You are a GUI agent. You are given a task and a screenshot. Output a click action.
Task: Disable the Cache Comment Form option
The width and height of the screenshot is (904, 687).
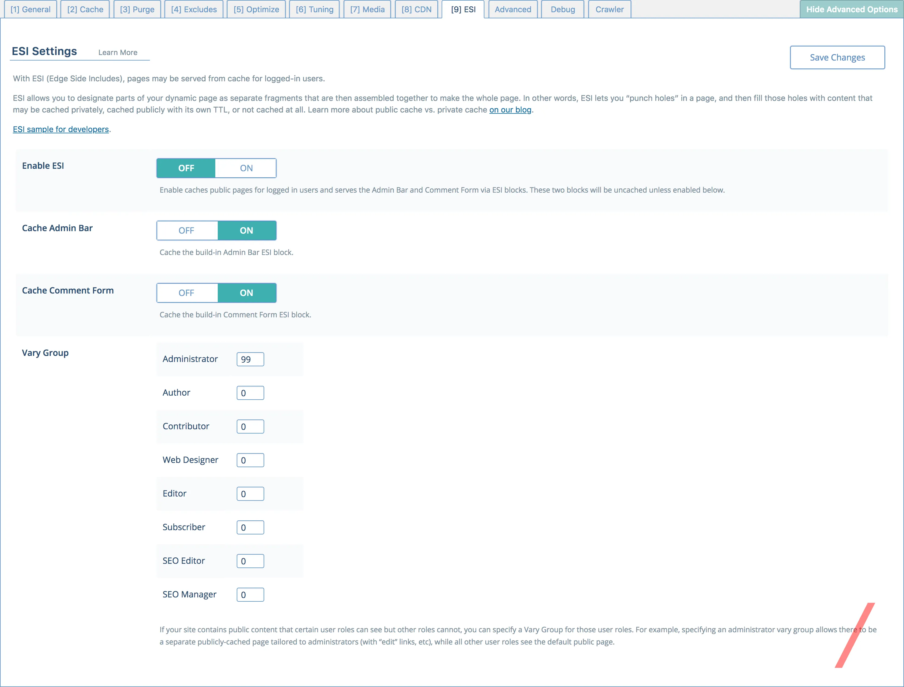coord(187,293)
